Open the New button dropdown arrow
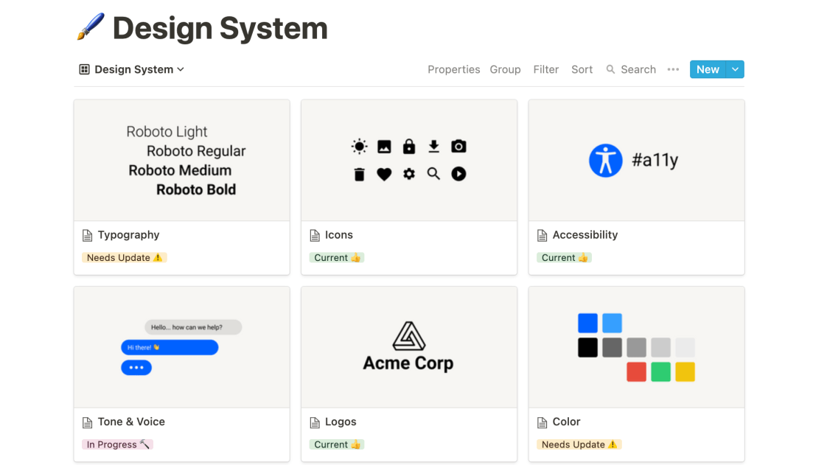Viewport: 827px width, 465px height. [x=735, y=69]
